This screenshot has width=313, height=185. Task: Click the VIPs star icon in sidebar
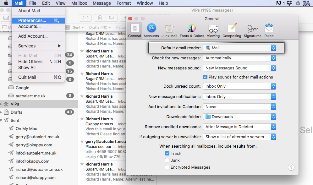(x=6, y=104)
